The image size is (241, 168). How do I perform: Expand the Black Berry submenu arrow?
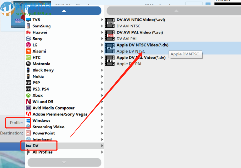[x=102, y=70]
